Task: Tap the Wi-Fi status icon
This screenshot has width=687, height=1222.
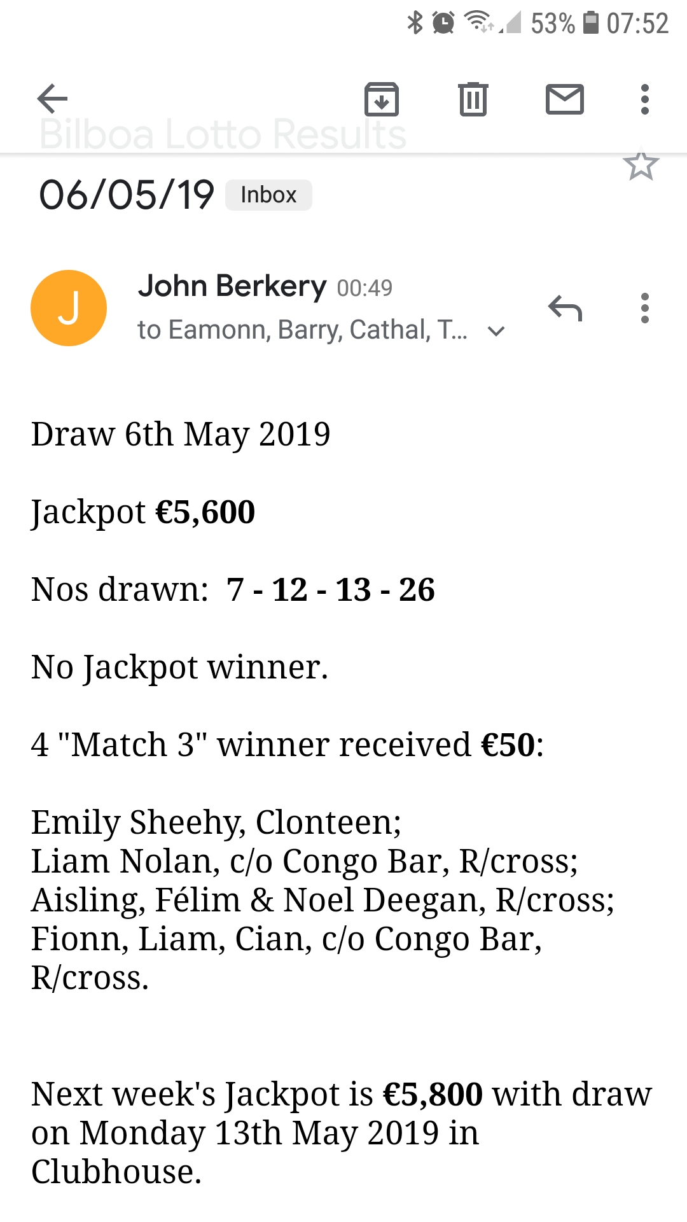Action: tap(477, 22)
